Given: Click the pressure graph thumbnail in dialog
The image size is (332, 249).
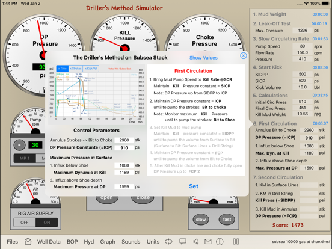Looking at the screenshot, I should pos(97,94).
